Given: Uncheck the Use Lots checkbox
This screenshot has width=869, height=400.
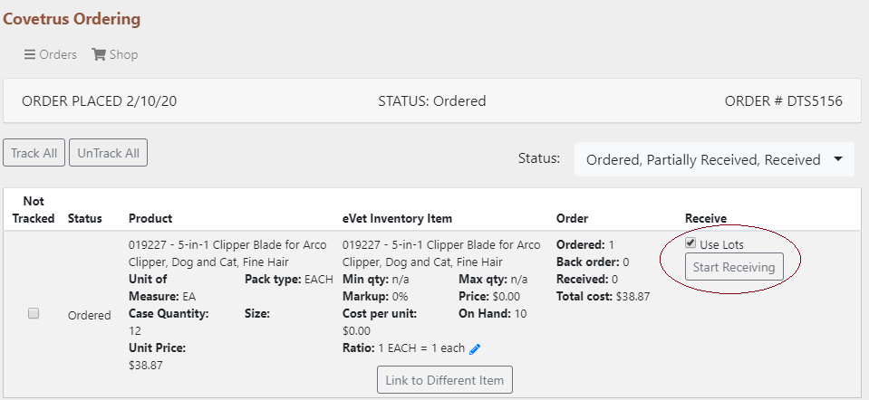Looking at the screenshot, I should coord(690,243).
